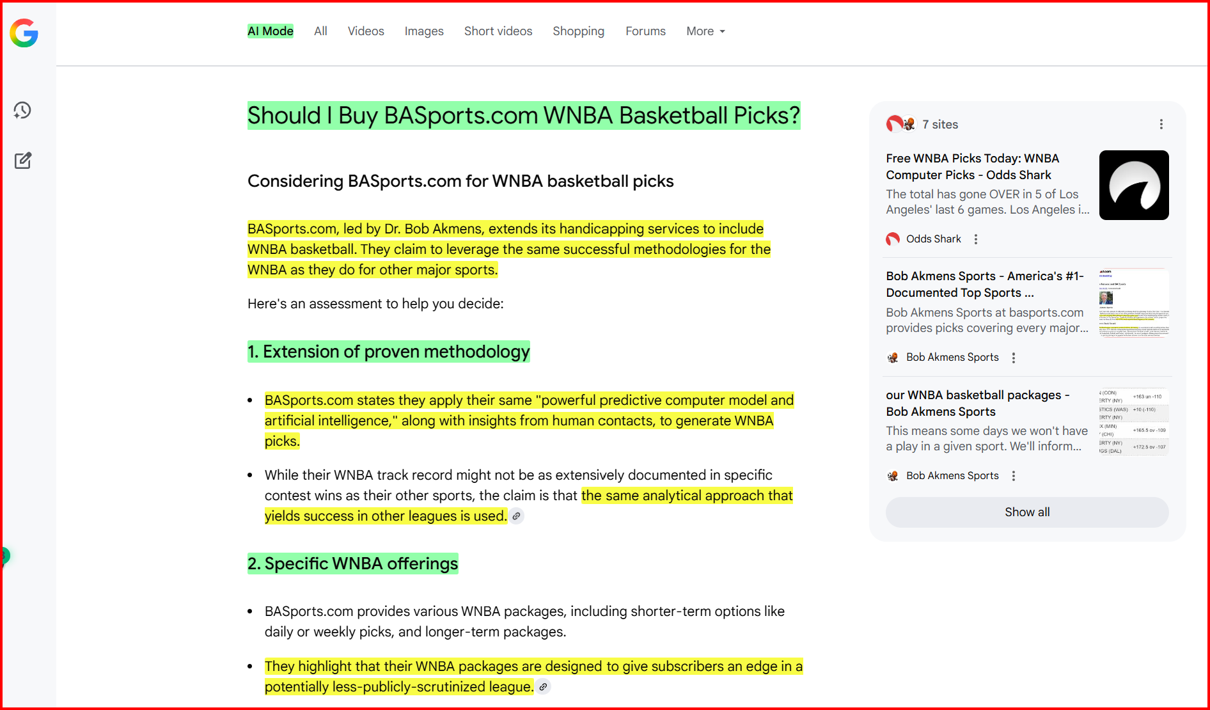This screenshot has height=710, width=1210.
Task: Open three-dot menu next to Odds Shark
Action: pos(975,239)
